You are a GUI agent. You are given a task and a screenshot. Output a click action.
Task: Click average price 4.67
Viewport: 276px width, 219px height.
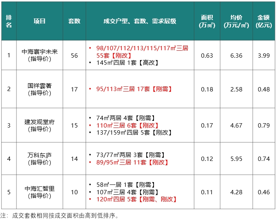(236, 126)
